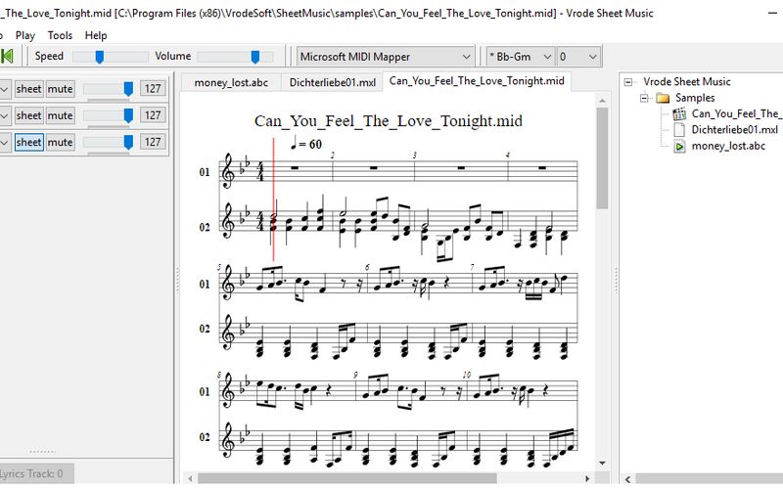Mute the second track
This screenshot has width=783, height=489.
click(x=60, y=115)
